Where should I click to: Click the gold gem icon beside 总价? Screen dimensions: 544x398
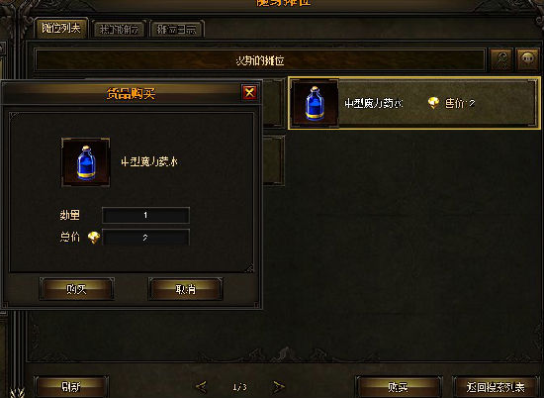(94, 238)
